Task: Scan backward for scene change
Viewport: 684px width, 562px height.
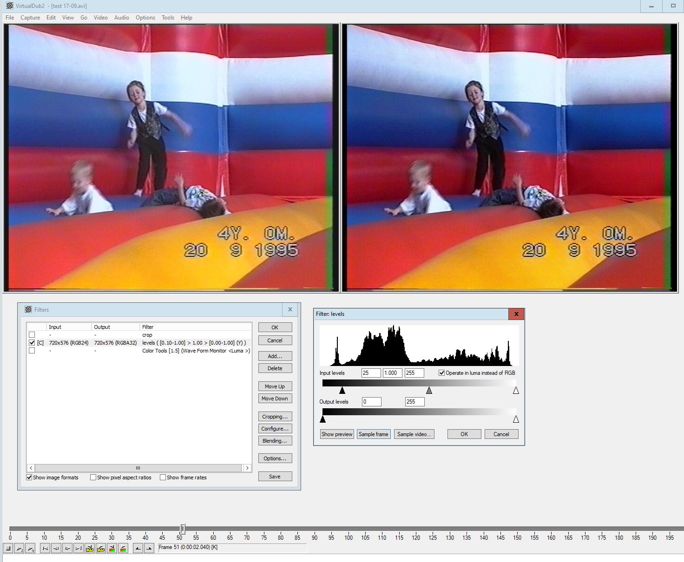Action: pos(112,549)
